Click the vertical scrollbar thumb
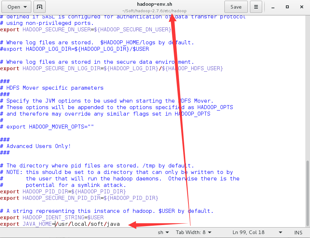The width and height of the screenshot is (310, 238). 307,193
